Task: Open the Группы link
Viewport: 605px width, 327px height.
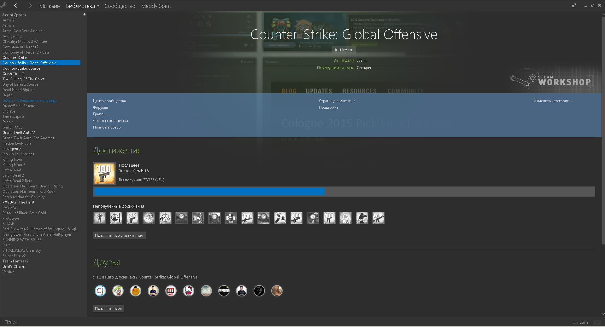Action: tap(100, 114)
